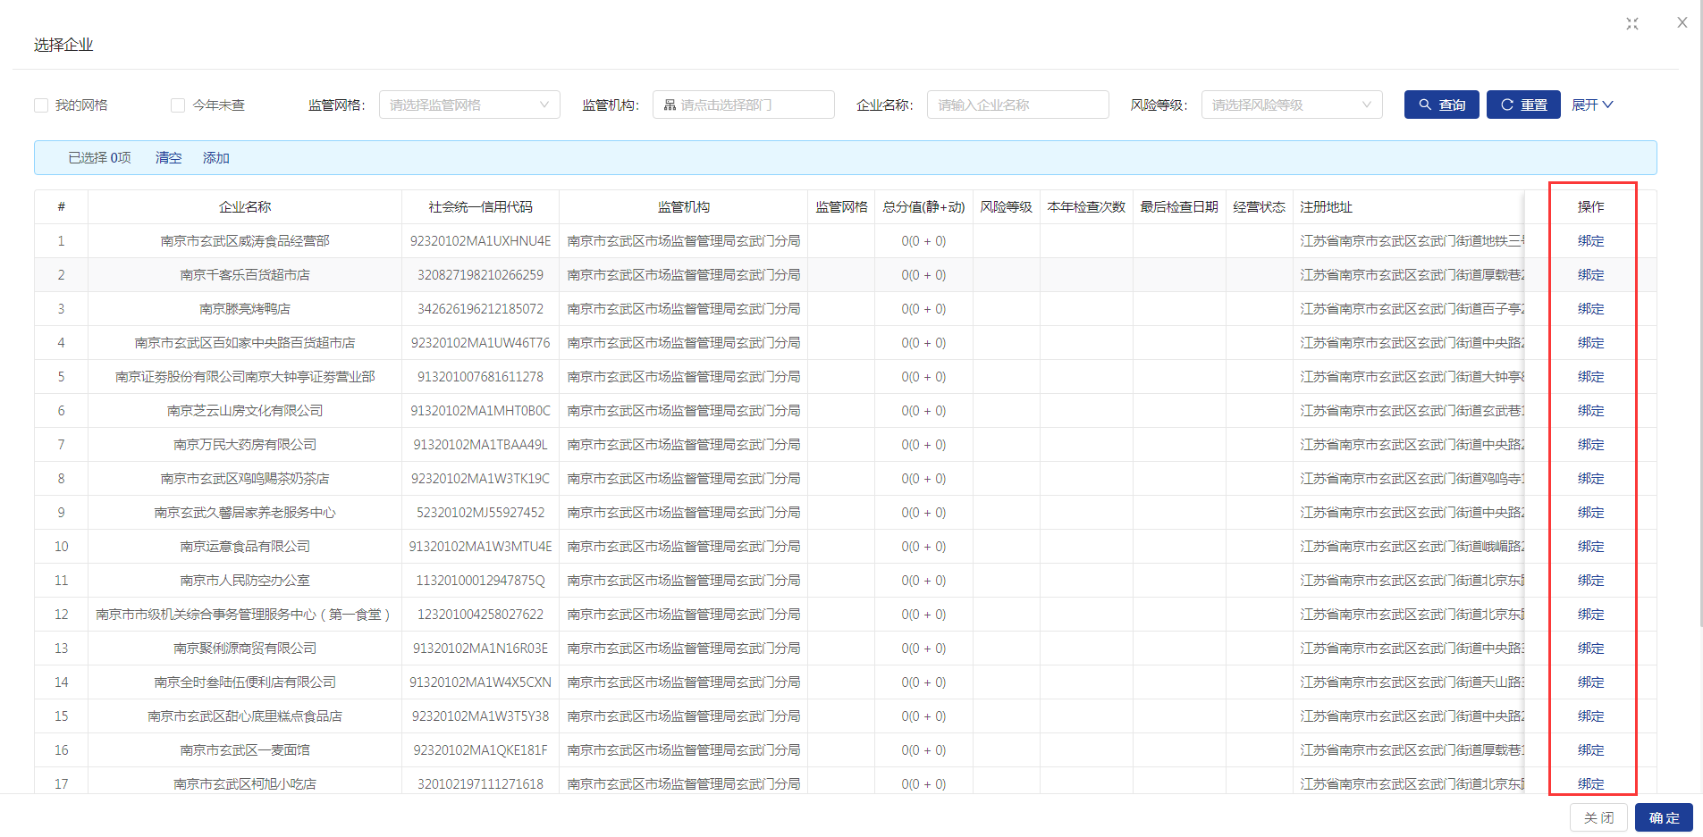The width and height of the screenshot is (1703, 837).
Task: Click the 查询 search button
Action: (x=1441, y=105)
